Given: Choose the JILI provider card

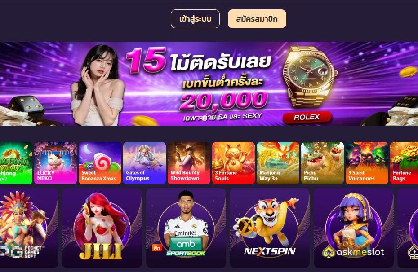Looking at the screenshot, I should [102, 228].
